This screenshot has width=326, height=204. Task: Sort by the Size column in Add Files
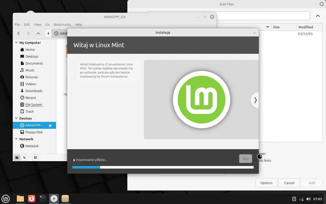coord(284,27)
